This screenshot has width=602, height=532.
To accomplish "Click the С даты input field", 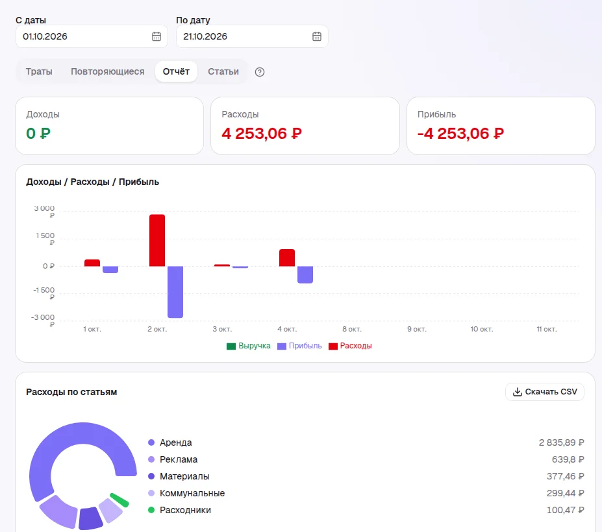I will click(x=92, y=36).
